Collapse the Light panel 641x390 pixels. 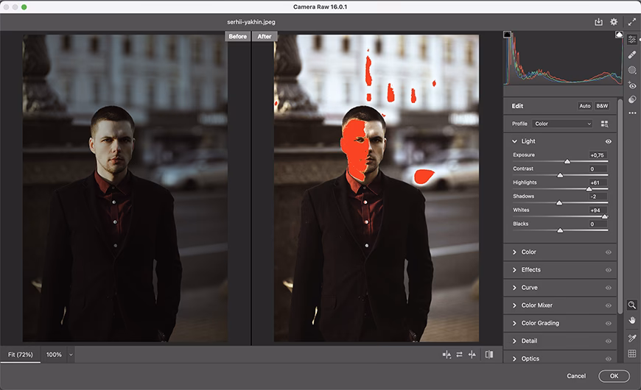(x=515, y=141)
